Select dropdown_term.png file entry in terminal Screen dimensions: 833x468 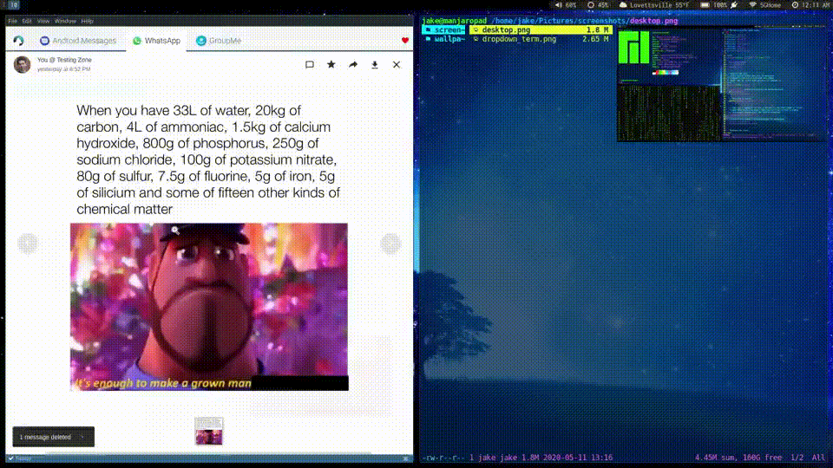click(541, 39)
